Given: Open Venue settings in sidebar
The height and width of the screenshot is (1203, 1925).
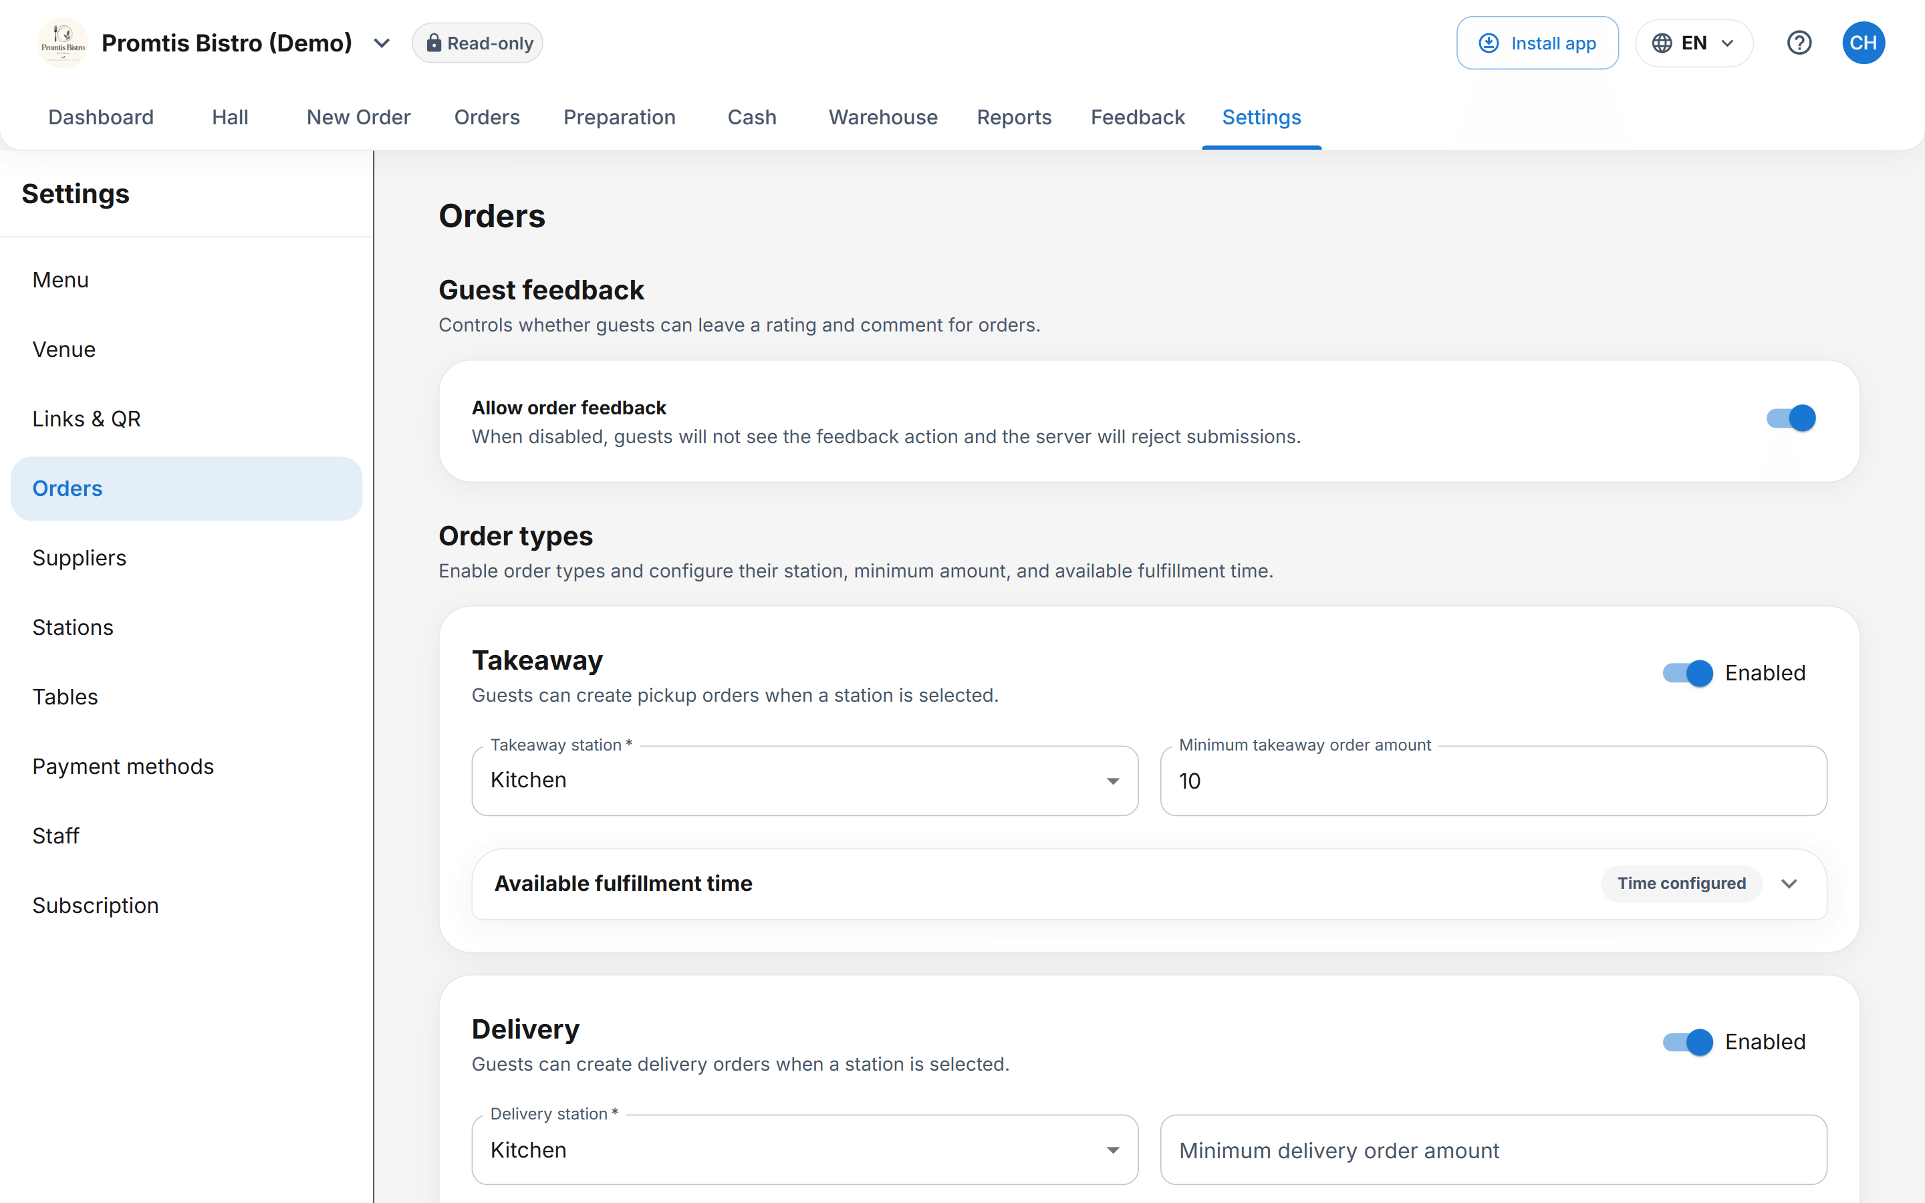Looking at the screenshot, I should 186,350.
